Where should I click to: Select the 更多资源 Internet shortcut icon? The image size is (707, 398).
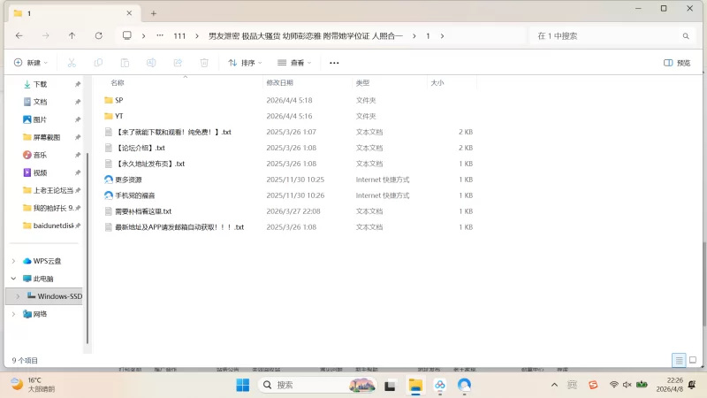pos(109,180)
